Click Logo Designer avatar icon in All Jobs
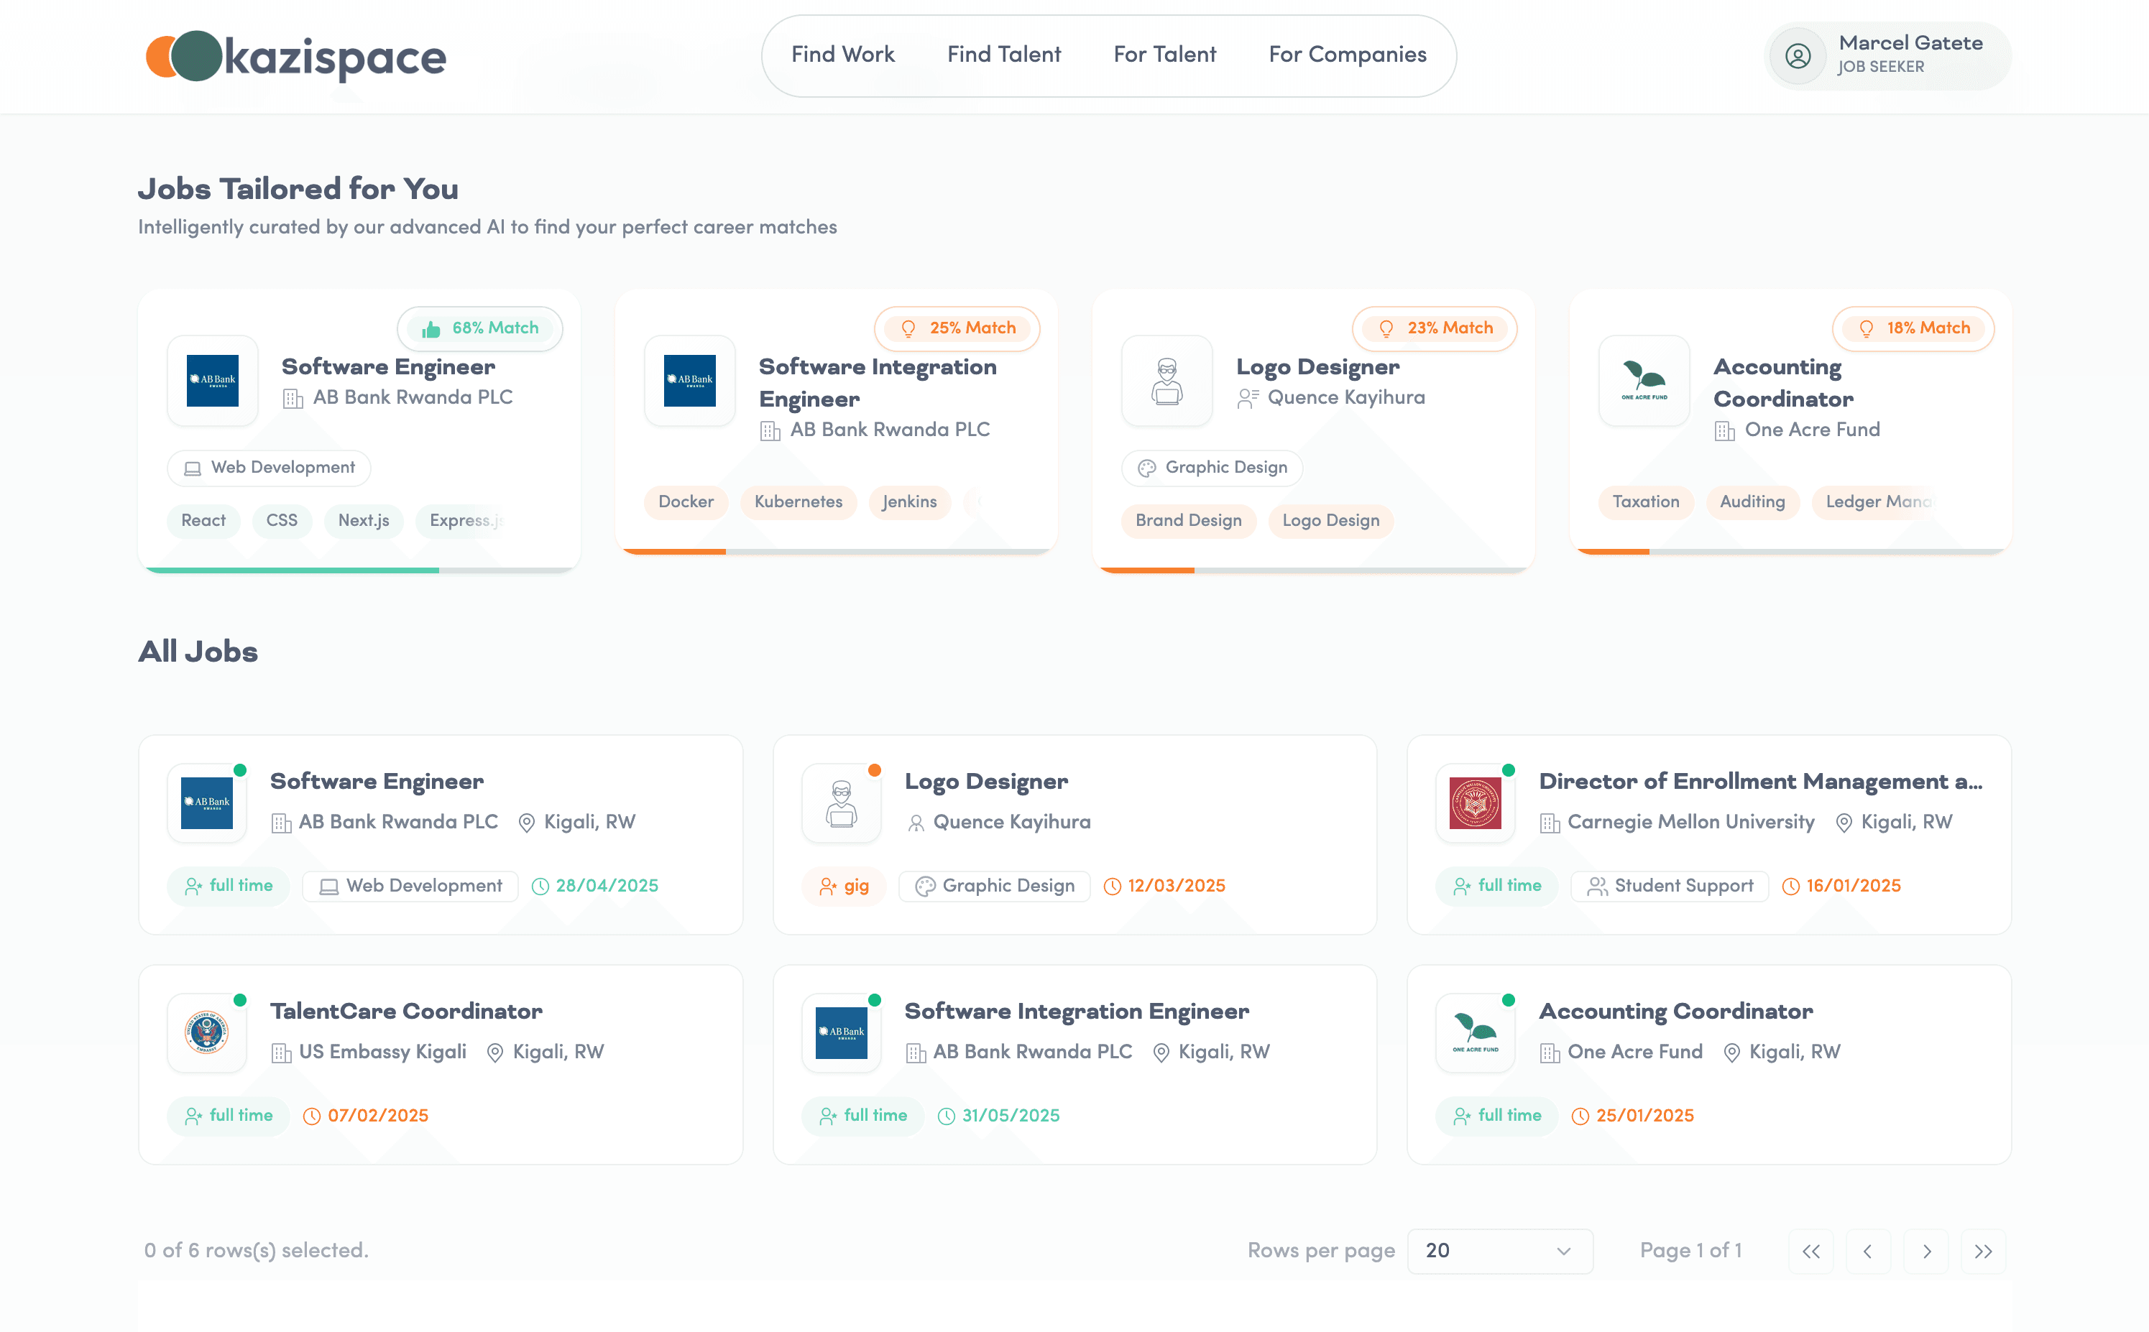 pyautogui.click(x=842, y=803)
